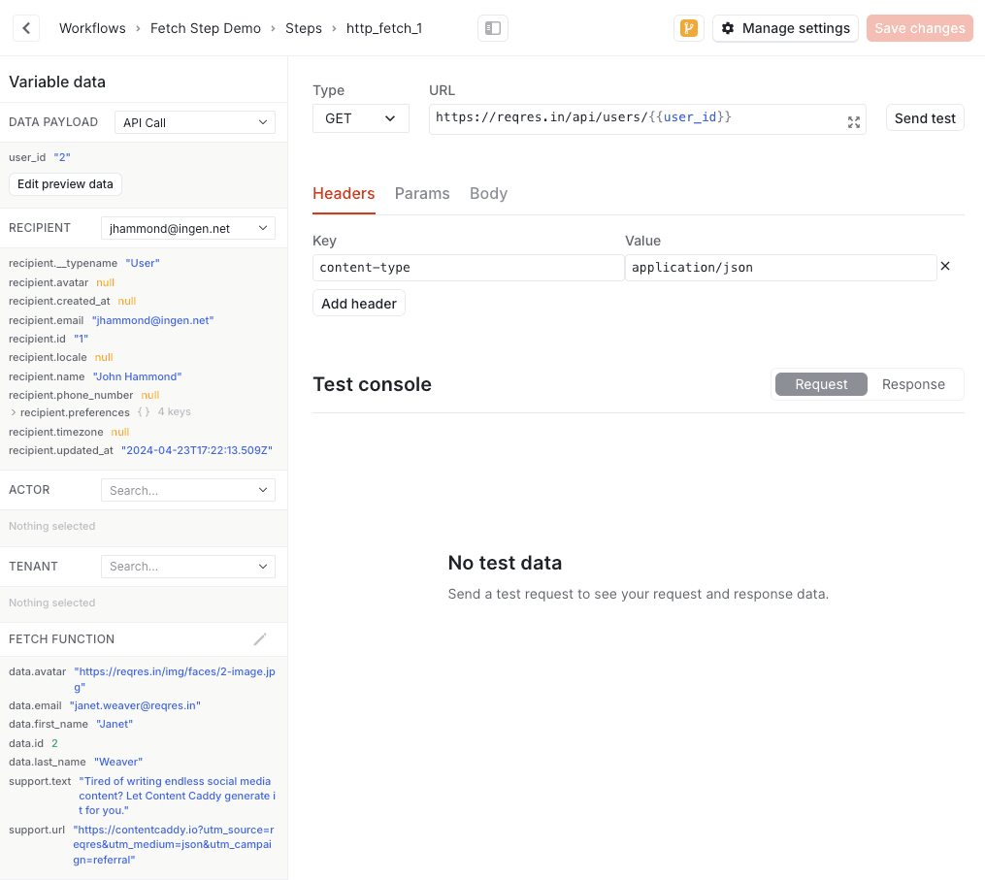Click the back arrow beside Workflows breadcrumb
The image size is (985, 880).
(x=25, y=27)
